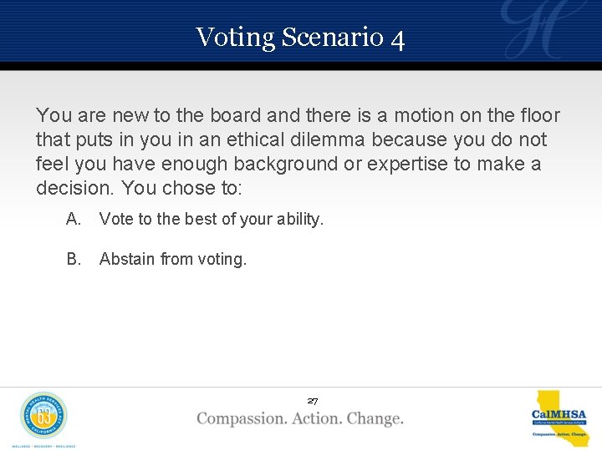Select the slide number 27
The height and width of the screenshot is (451, 602).
coord(312,401)
